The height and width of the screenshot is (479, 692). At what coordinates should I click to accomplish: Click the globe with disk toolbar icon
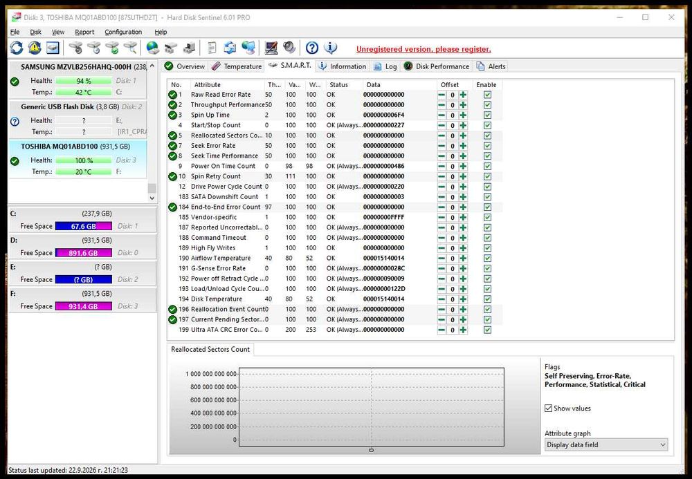[153, 48]
